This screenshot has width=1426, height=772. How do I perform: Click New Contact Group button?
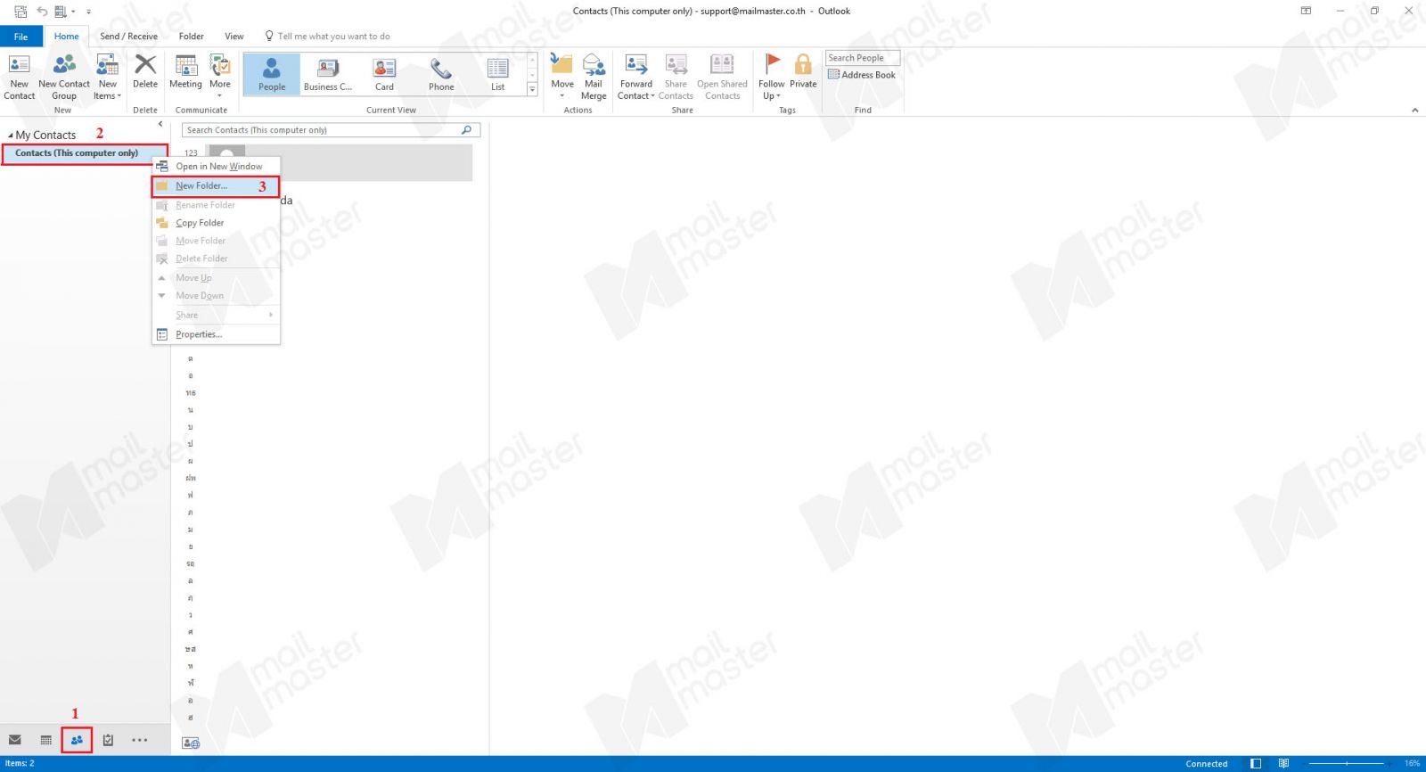click(64, 78)
